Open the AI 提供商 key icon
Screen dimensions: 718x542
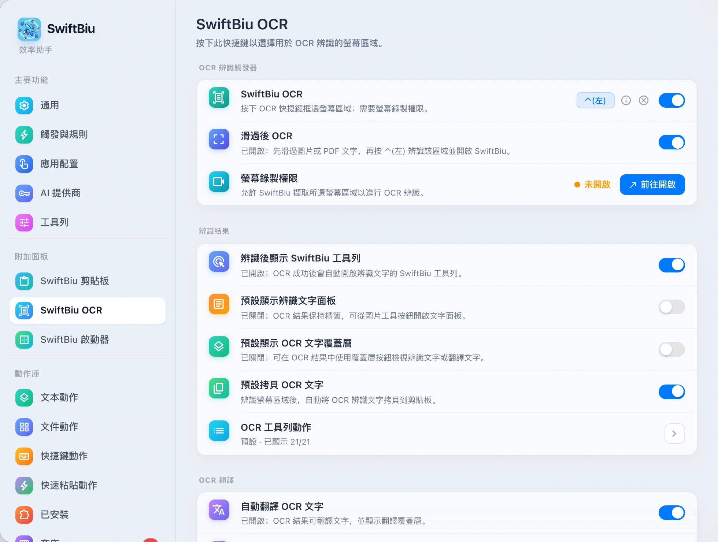[24, 193]
